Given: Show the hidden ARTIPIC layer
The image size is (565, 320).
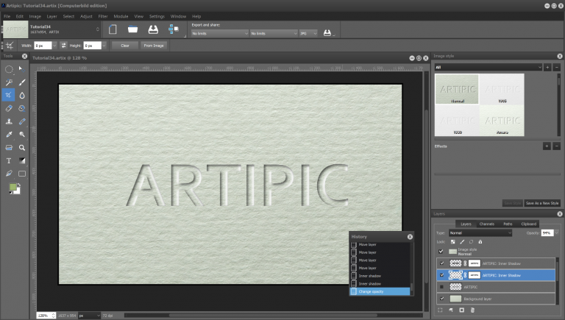Looking at the screenshot, I should 441,287.
